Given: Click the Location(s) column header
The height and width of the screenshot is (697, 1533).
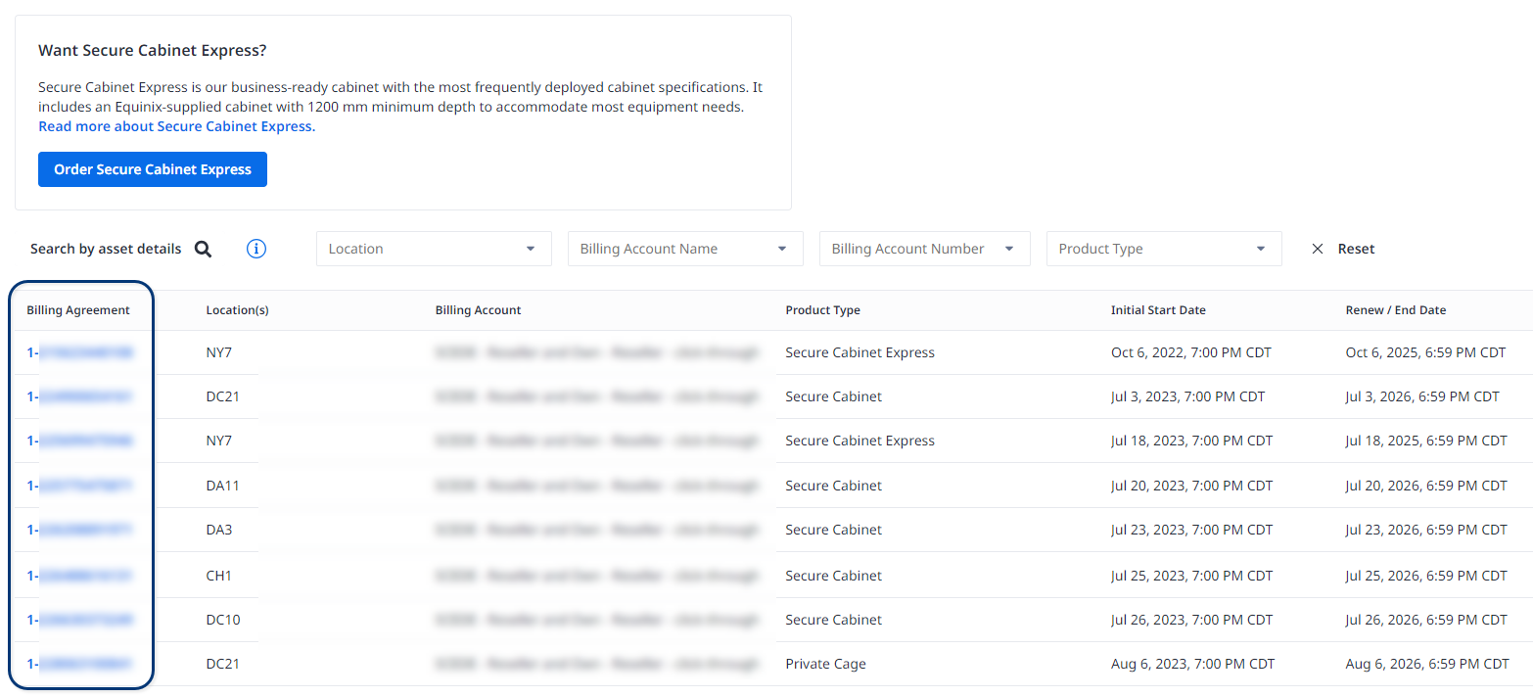Looking at the screenshot, I should coord(238,310).
